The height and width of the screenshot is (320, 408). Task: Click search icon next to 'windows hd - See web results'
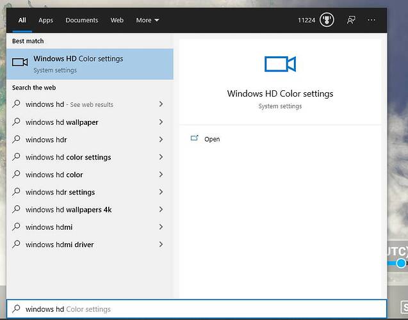tap(16, 104)
